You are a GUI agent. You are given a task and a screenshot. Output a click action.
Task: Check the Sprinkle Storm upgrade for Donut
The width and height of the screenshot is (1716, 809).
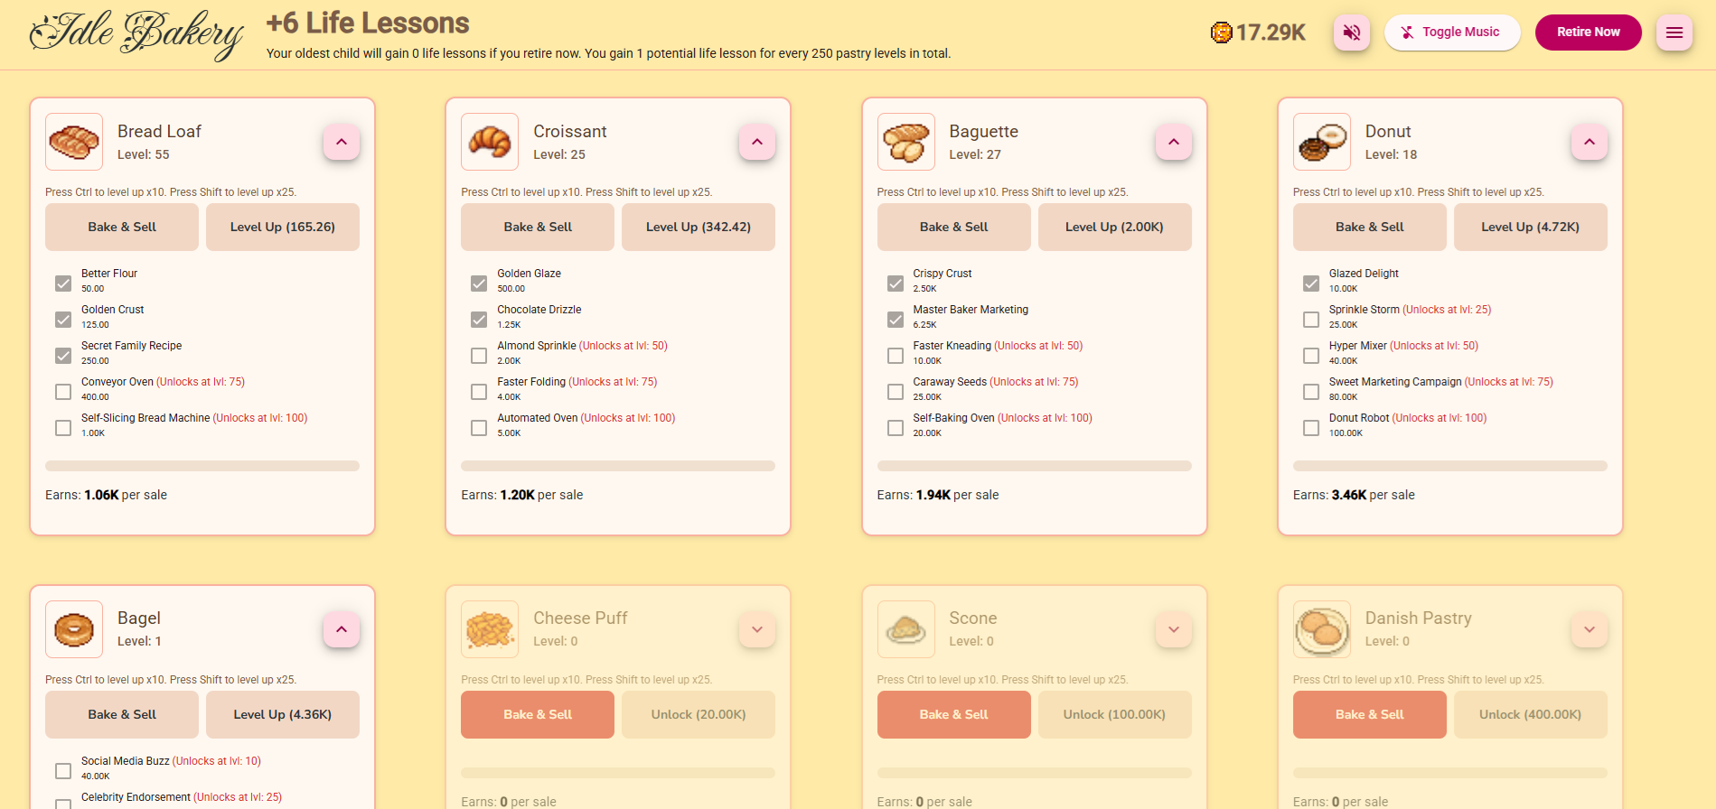(1311, 319)
